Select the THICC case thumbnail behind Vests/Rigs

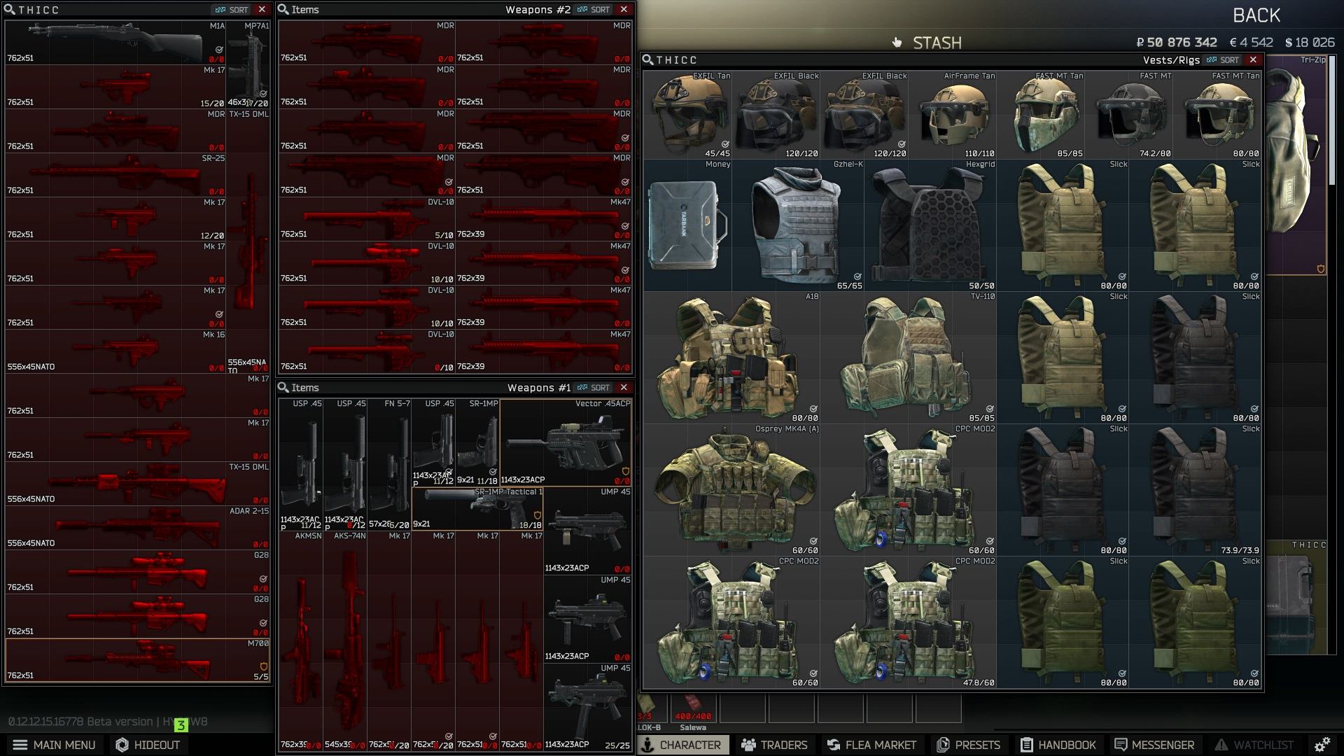tap(1296, 596)
